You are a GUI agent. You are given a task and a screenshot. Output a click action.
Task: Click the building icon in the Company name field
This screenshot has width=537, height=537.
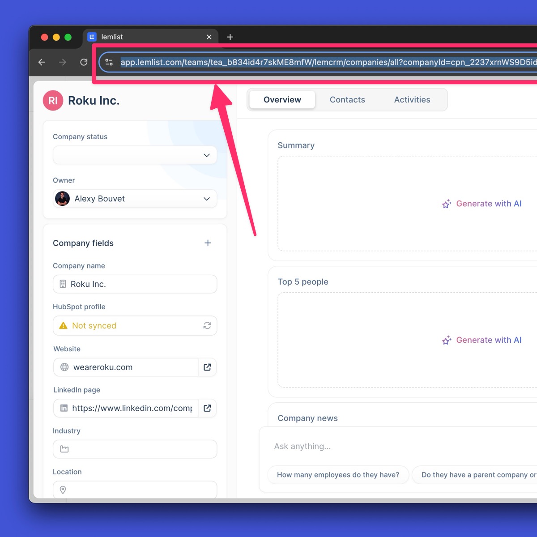63,284
